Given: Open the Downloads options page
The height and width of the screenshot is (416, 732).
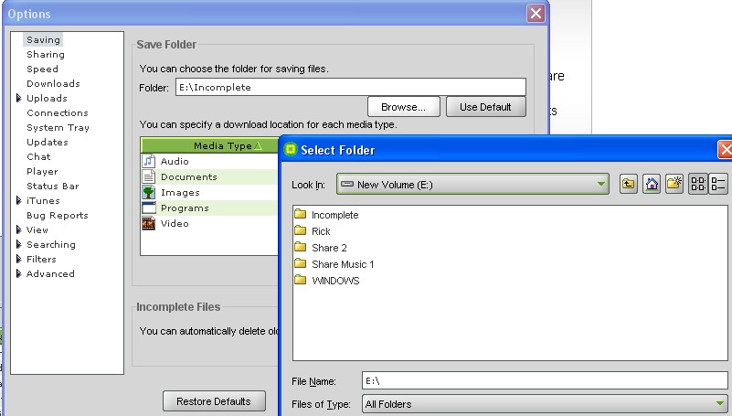Looking at the screenshot, I should coord(53,83).
